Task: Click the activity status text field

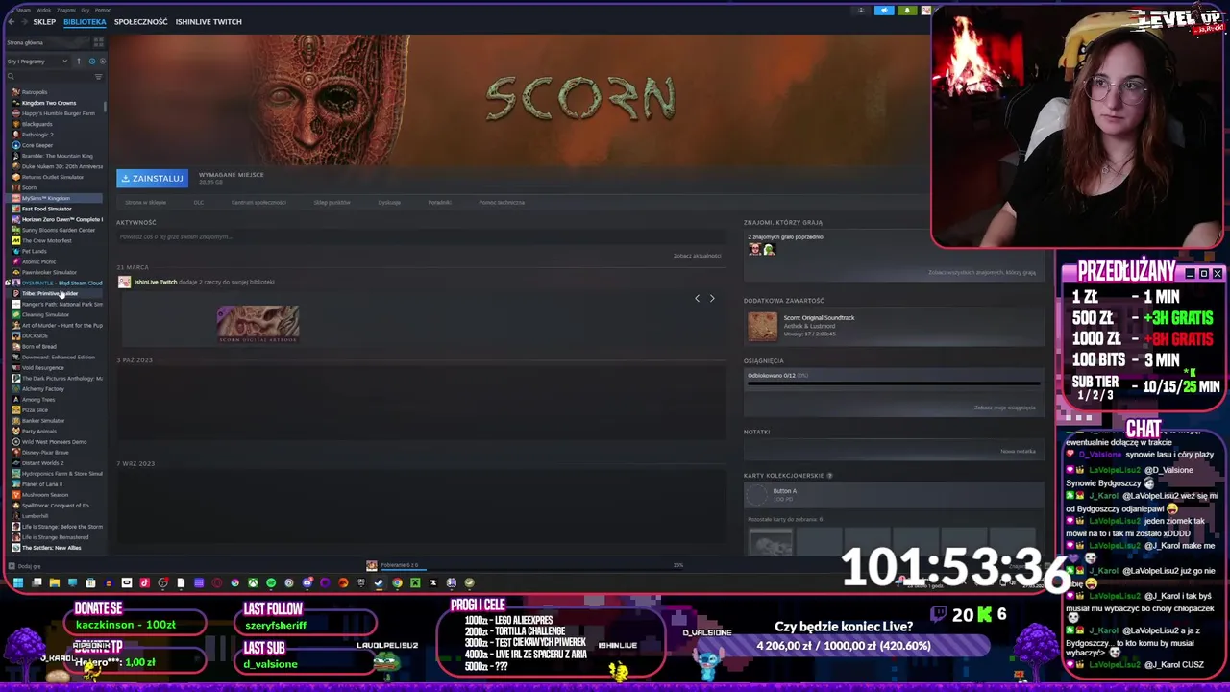Action: (x=419, y=236)
